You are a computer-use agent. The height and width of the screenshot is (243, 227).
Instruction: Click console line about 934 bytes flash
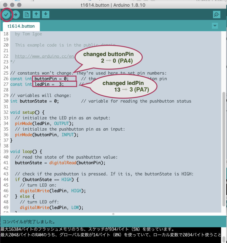pos(87,229)
